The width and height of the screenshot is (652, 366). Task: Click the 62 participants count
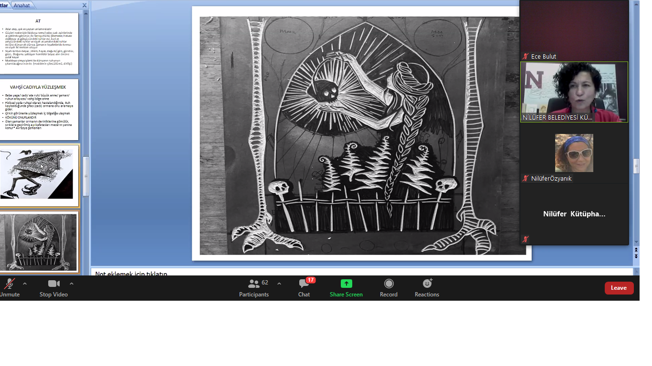coord(265,283)
